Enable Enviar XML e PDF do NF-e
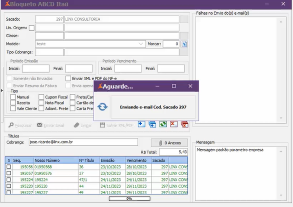The width and height of the screenshot is (293, 207). (x=68, y=78)
